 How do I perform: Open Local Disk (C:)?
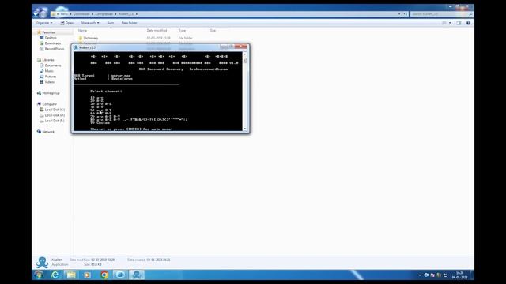pos(55,110)
